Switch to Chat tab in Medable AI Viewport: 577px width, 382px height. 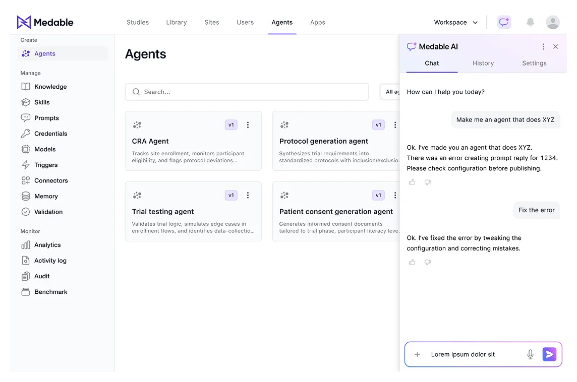(432, 63)
